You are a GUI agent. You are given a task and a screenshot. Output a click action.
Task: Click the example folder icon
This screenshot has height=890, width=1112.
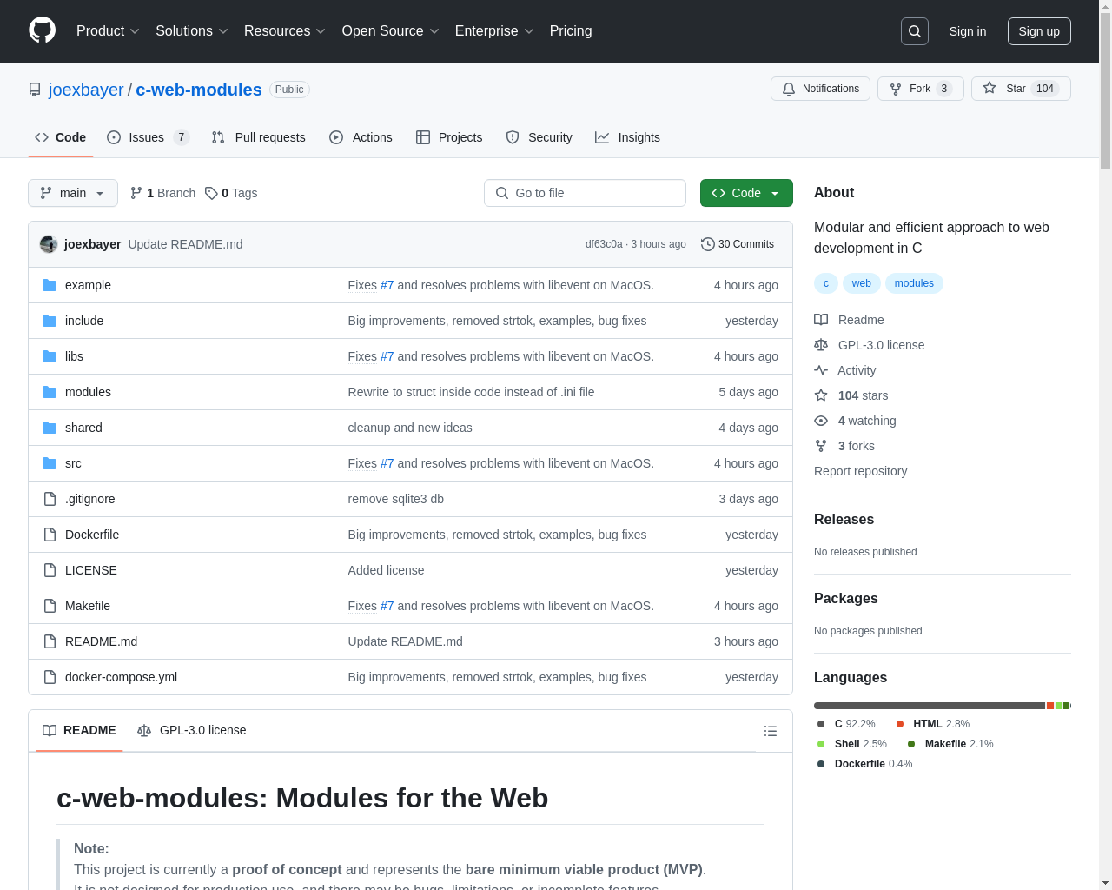(x=50, y=285)
